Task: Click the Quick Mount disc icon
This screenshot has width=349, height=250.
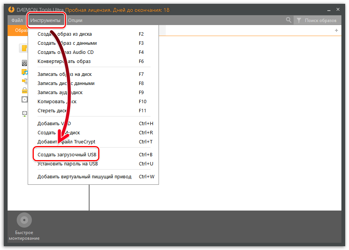Action: 24,220
